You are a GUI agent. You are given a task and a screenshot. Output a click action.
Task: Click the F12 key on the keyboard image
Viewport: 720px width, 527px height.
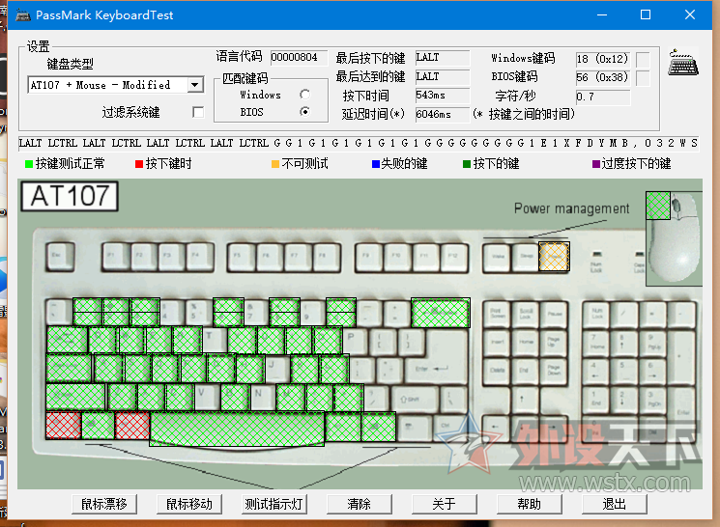(454, 257)
